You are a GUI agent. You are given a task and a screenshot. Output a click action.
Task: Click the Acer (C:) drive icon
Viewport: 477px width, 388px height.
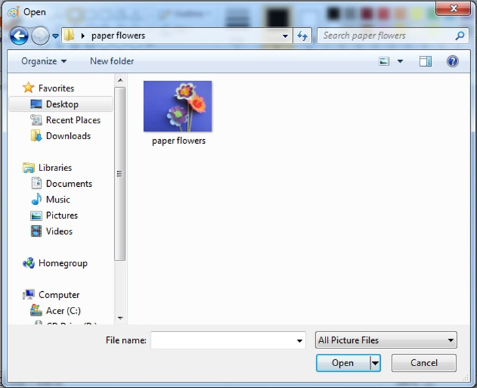36,310
